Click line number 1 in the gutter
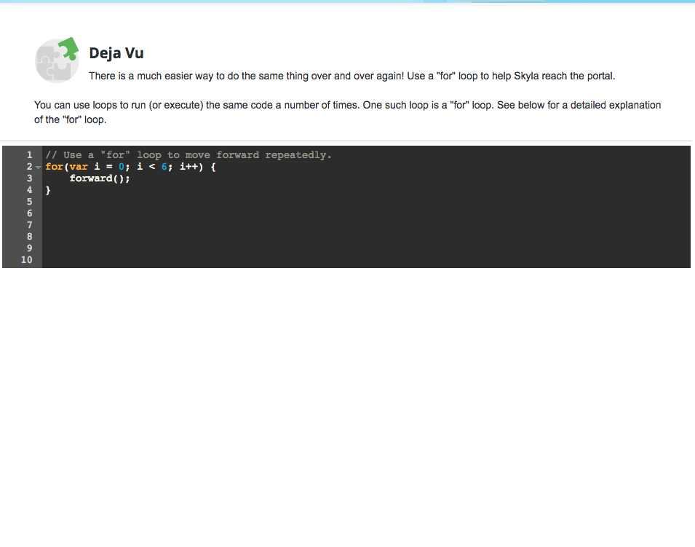The width and height of the screenshot is (695, 547). [x=29, y=155]
